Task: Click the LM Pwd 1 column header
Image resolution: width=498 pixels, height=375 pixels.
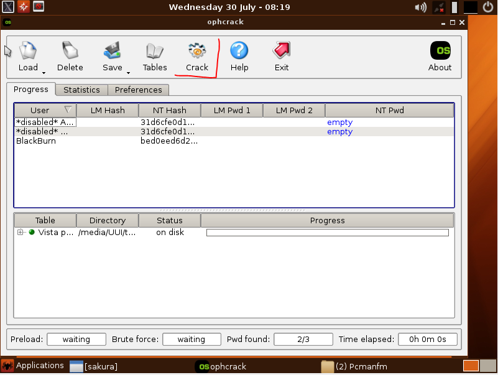Action: click(232, 110)
